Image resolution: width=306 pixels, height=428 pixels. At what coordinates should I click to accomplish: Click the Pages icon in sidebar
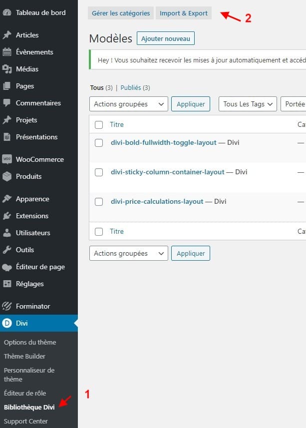click(7, 86)
